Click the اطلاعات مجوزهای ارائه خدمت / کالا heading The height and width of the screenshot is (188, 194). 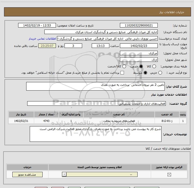168,149
